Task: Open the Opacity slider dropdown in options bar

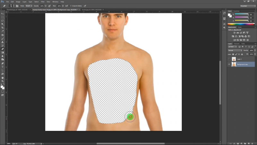Action: pyautogui.click(x=45, y=6)
